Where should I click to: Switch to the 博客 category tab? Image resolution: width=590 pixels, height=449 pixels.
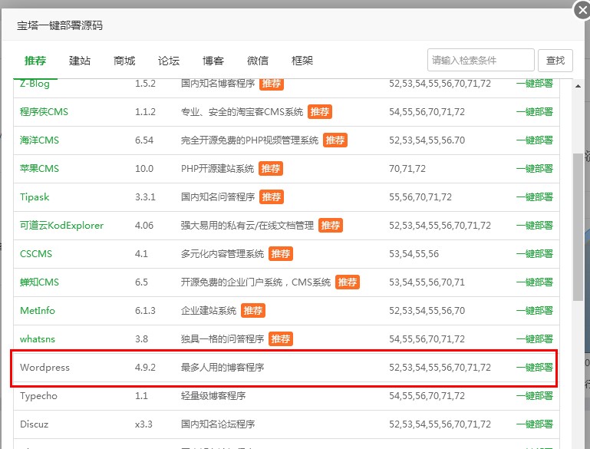tap(213, 61)
